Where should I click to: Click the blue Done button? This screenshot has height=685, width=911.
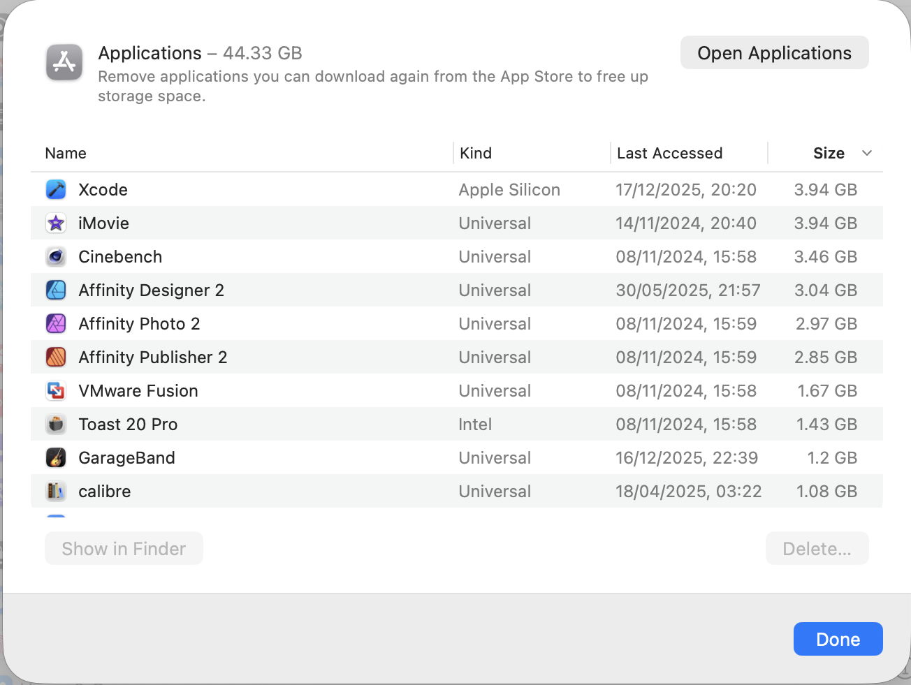pyautogui.click(x=838, y=639)
